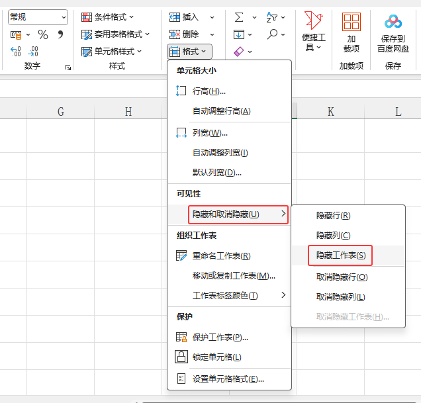Click the 删除 delete cells button
Viewport: 421px width, 403px height.
tap(184, 34)
